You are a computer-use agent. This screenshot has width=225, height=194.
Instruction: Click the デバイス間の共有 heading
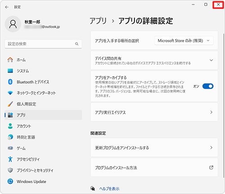click(x=108, y=59)
